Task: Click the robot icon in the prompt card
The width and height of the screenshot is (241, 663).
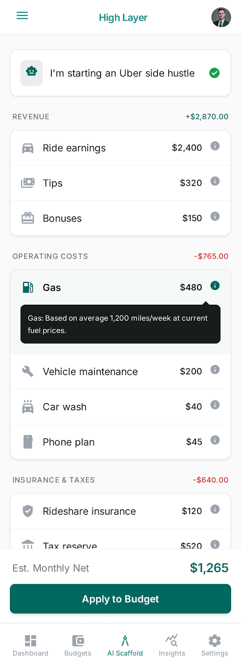Action: 31,73
